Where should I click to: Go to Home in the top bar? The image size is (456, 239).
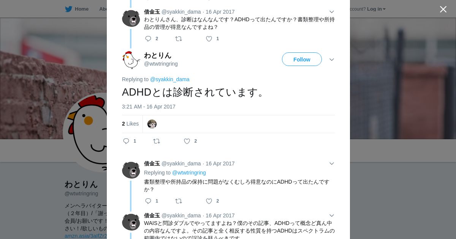[x=77, y=9]
